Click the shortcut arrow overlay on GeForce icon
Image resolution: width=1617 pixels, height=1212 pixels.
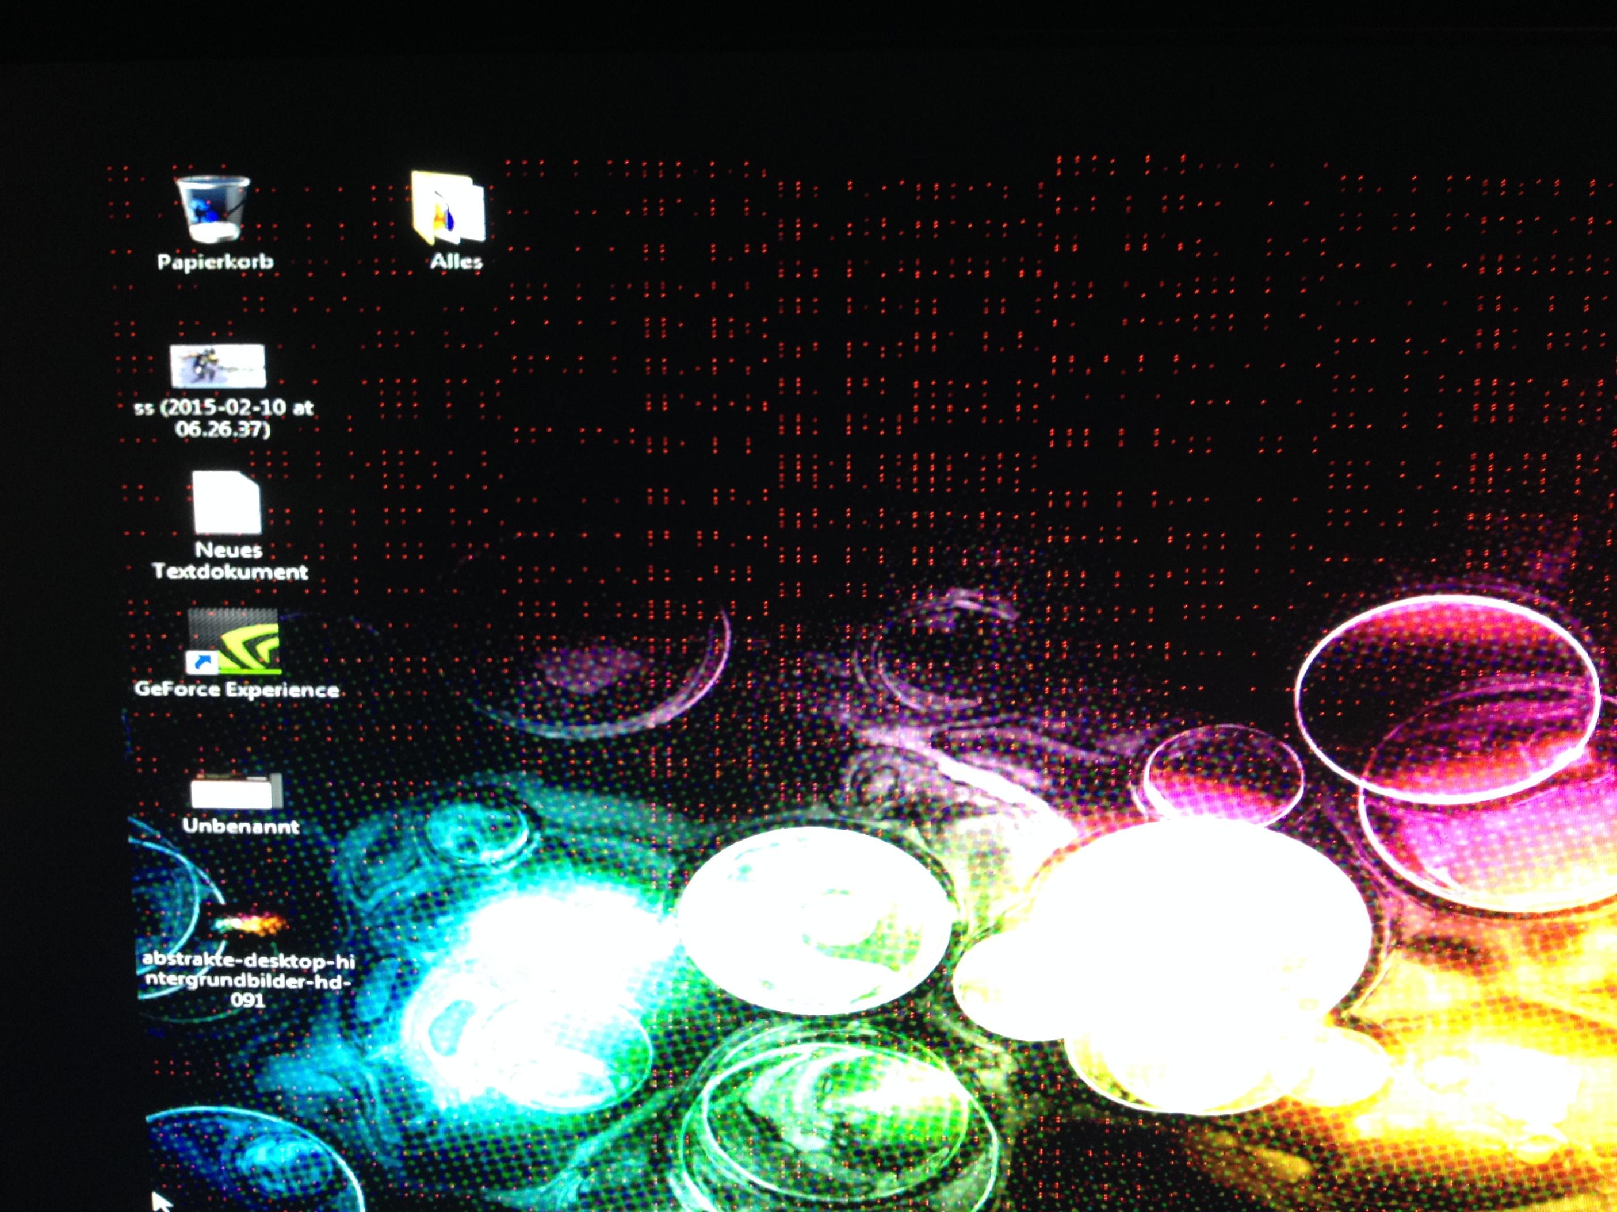tap(202, 662)
